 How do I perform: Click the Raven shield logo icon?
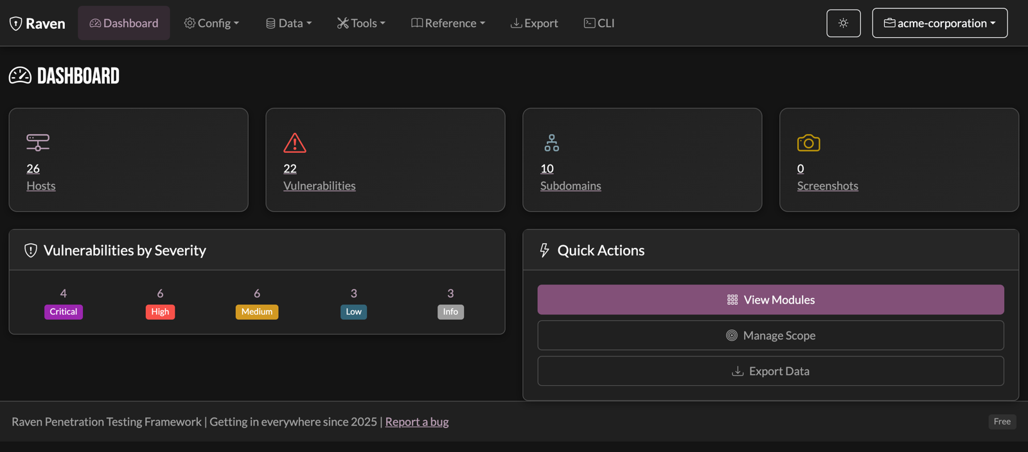[x=16, y=24]
